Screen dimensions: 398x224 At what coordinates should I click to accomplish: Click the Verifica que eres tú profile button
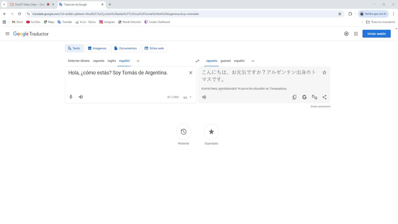coord(373,14)
